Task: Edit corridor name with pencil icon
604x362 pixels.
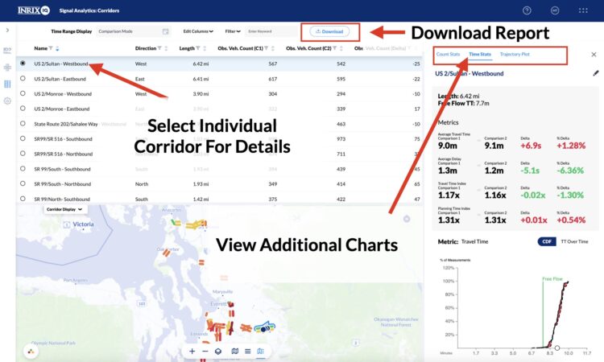Action: click(595, 73)
